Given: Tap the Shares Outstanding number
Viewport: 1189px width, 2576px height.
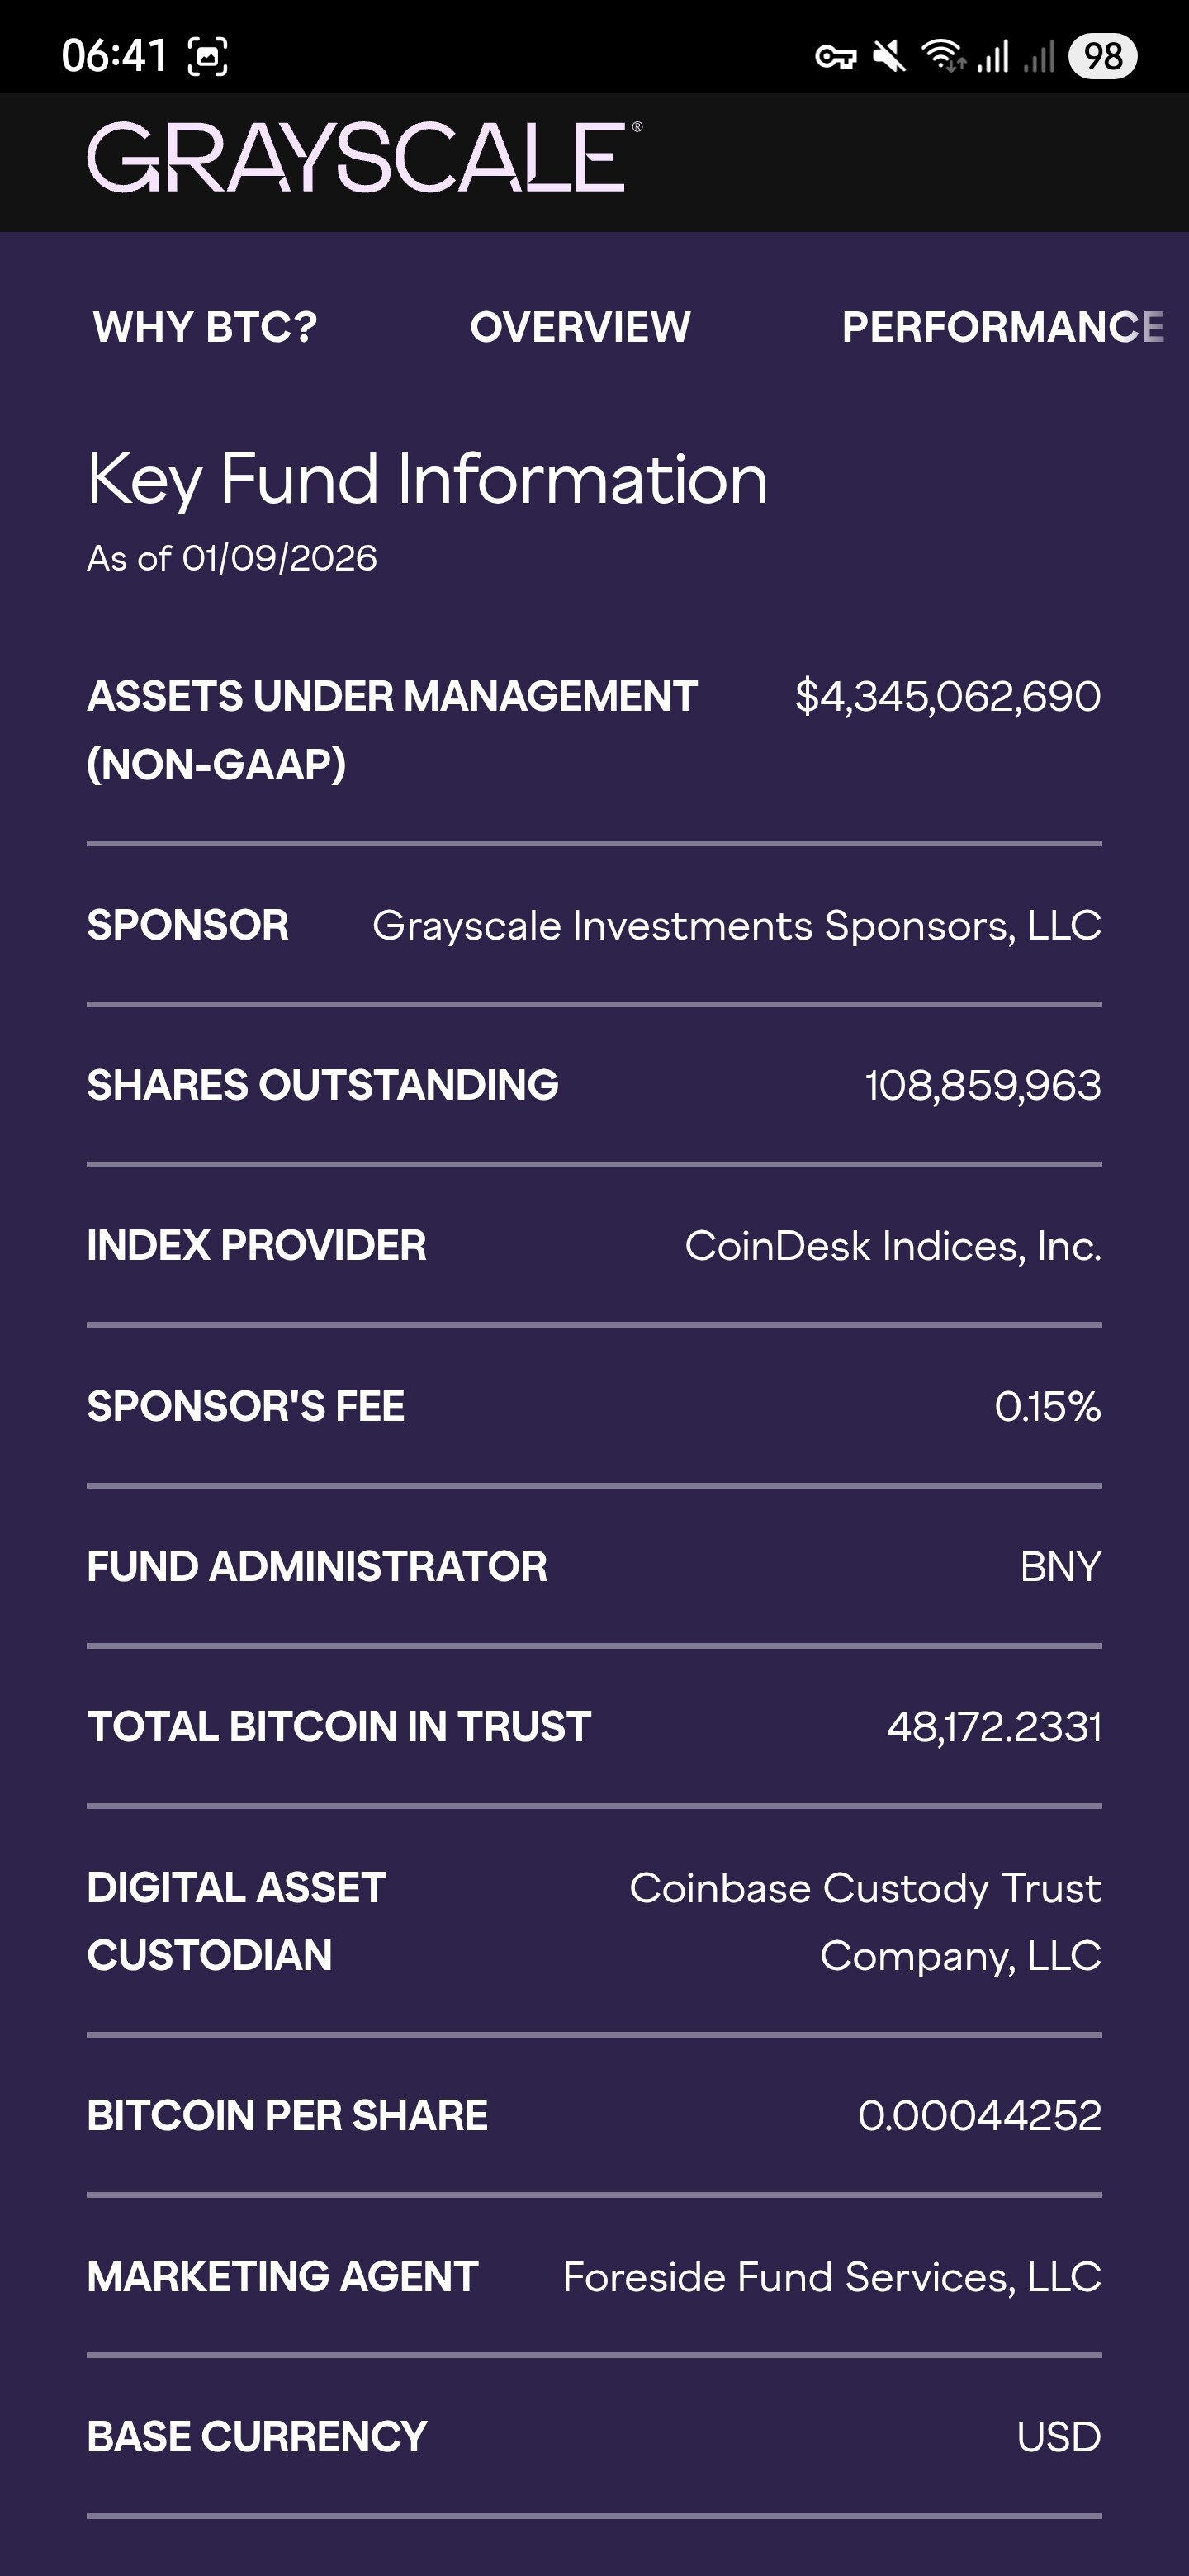Looking at the screenshot, I should (982, 1086).
